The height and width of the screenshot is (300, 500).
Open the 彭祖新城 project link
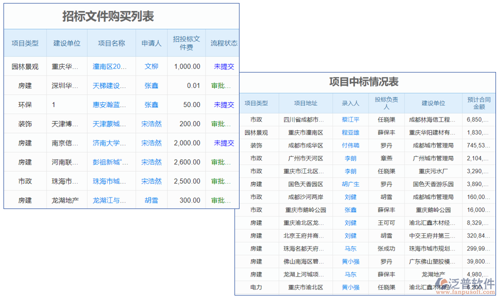tap(111, 162)
